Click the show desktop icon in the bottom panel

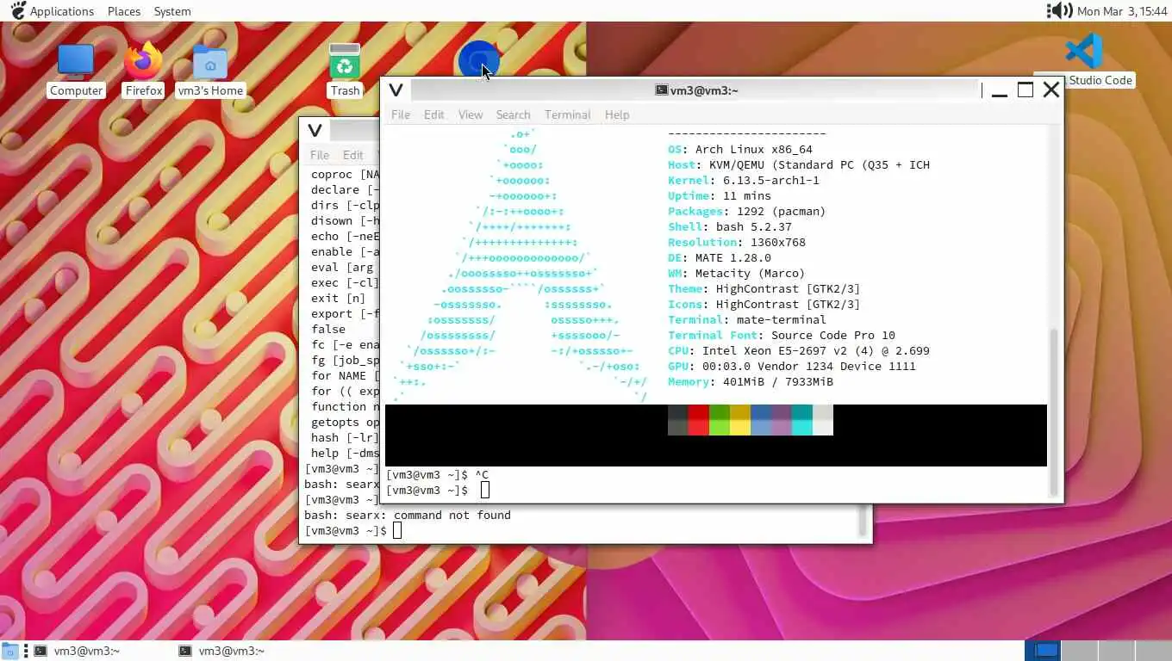(x=9, y=652)
